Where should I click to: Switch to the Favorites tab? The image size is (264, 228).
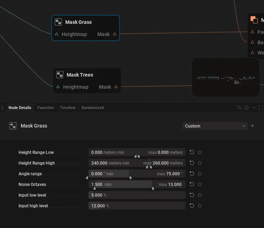coord(45,108)
